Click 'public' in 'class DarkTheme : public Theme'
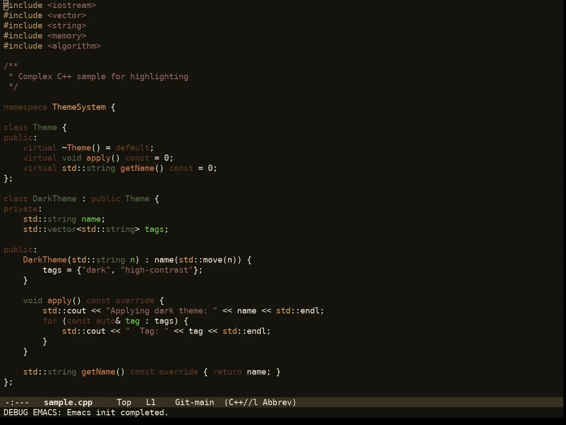The height and width of the screenshot is (425, 566). point(106,199)
